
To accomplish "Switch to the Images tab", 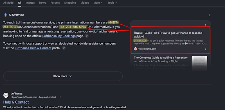I will 30,3.
